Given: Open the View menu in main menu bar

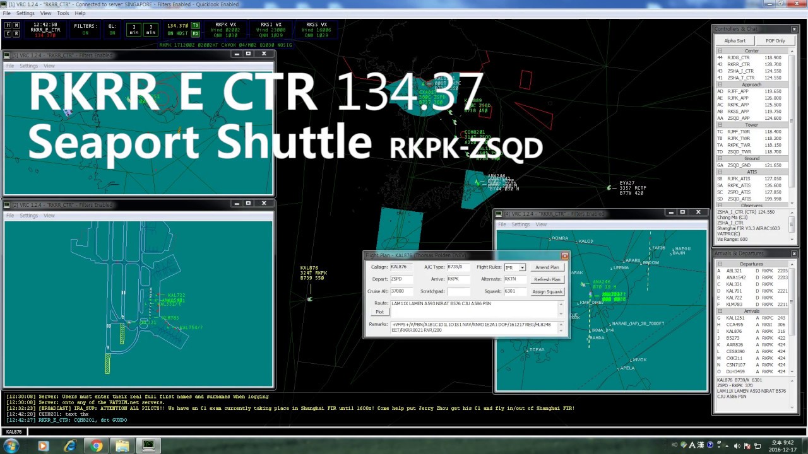Looking at the screenshot, I should 46,13.
